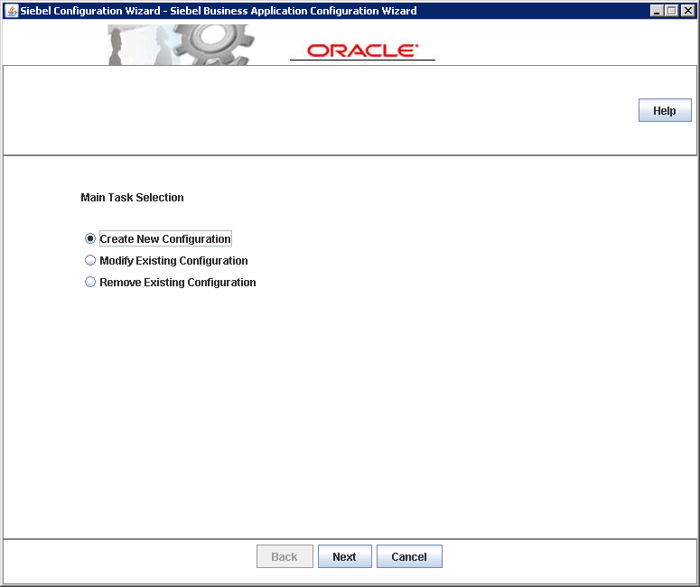This screenshot has width=700, height=587.
Task: Cancel the configuration wizard
Action: pyautogui.click(x=408, y=557)
